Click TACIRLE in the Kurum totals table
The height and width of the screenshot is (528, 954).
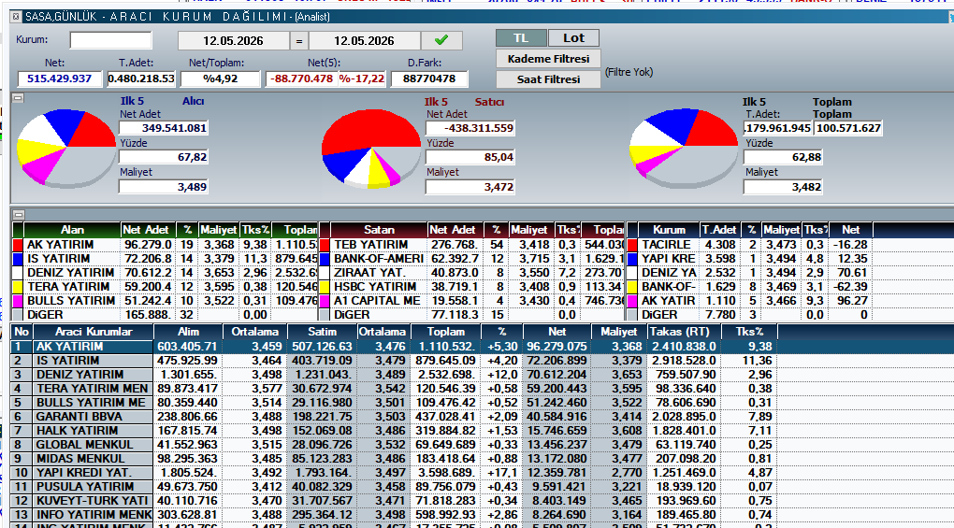click(x=666, y=245)
